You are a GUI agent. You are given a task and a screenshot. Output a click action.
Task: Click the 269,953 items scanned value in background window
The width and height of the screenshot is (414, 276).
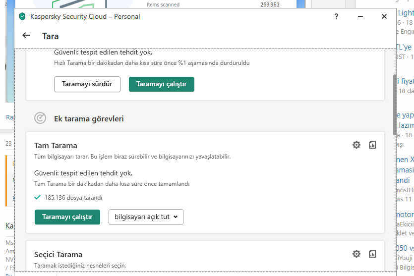point(270,4)
